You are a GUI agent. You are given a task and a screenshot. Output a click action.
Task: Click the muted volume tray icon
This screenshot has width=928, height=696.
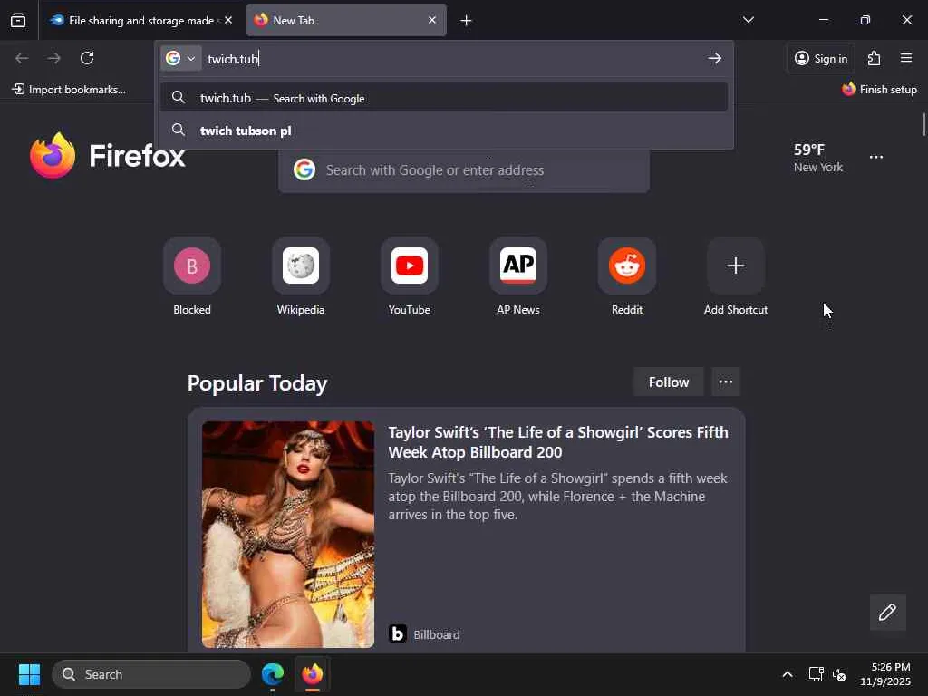(839, 674)
